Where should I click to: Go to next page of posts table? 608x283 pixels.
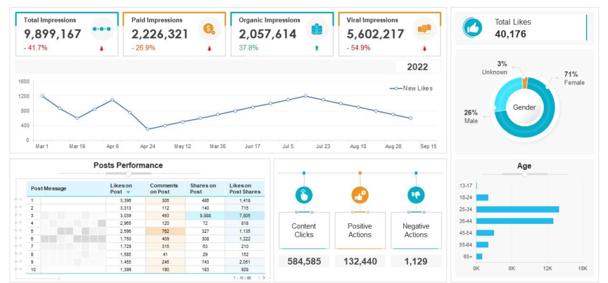coord(264,278)
